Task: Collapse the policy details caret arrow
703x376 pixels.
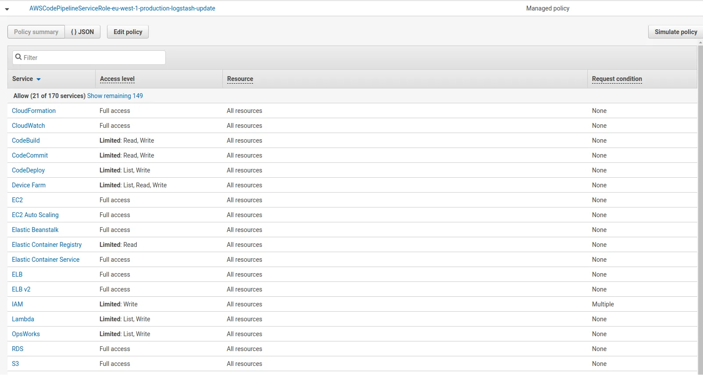Action: click(7, 9)
